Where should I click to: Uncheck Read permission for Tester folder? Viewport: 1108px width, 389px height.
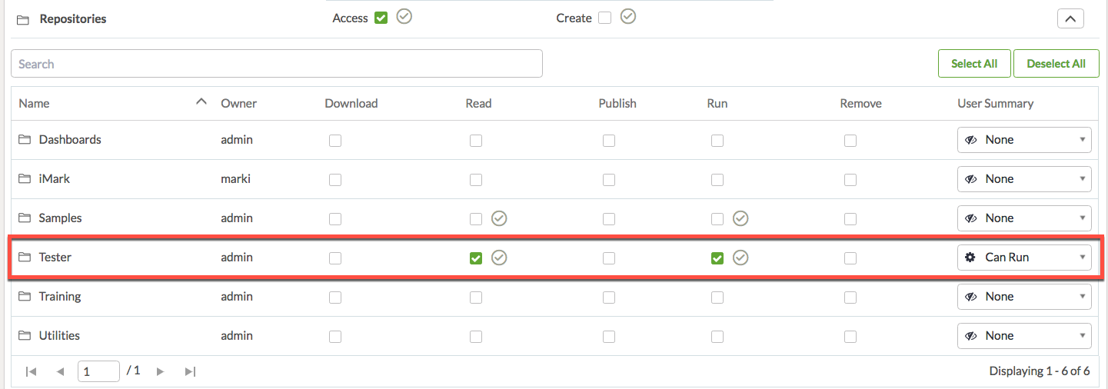point(476,258)
